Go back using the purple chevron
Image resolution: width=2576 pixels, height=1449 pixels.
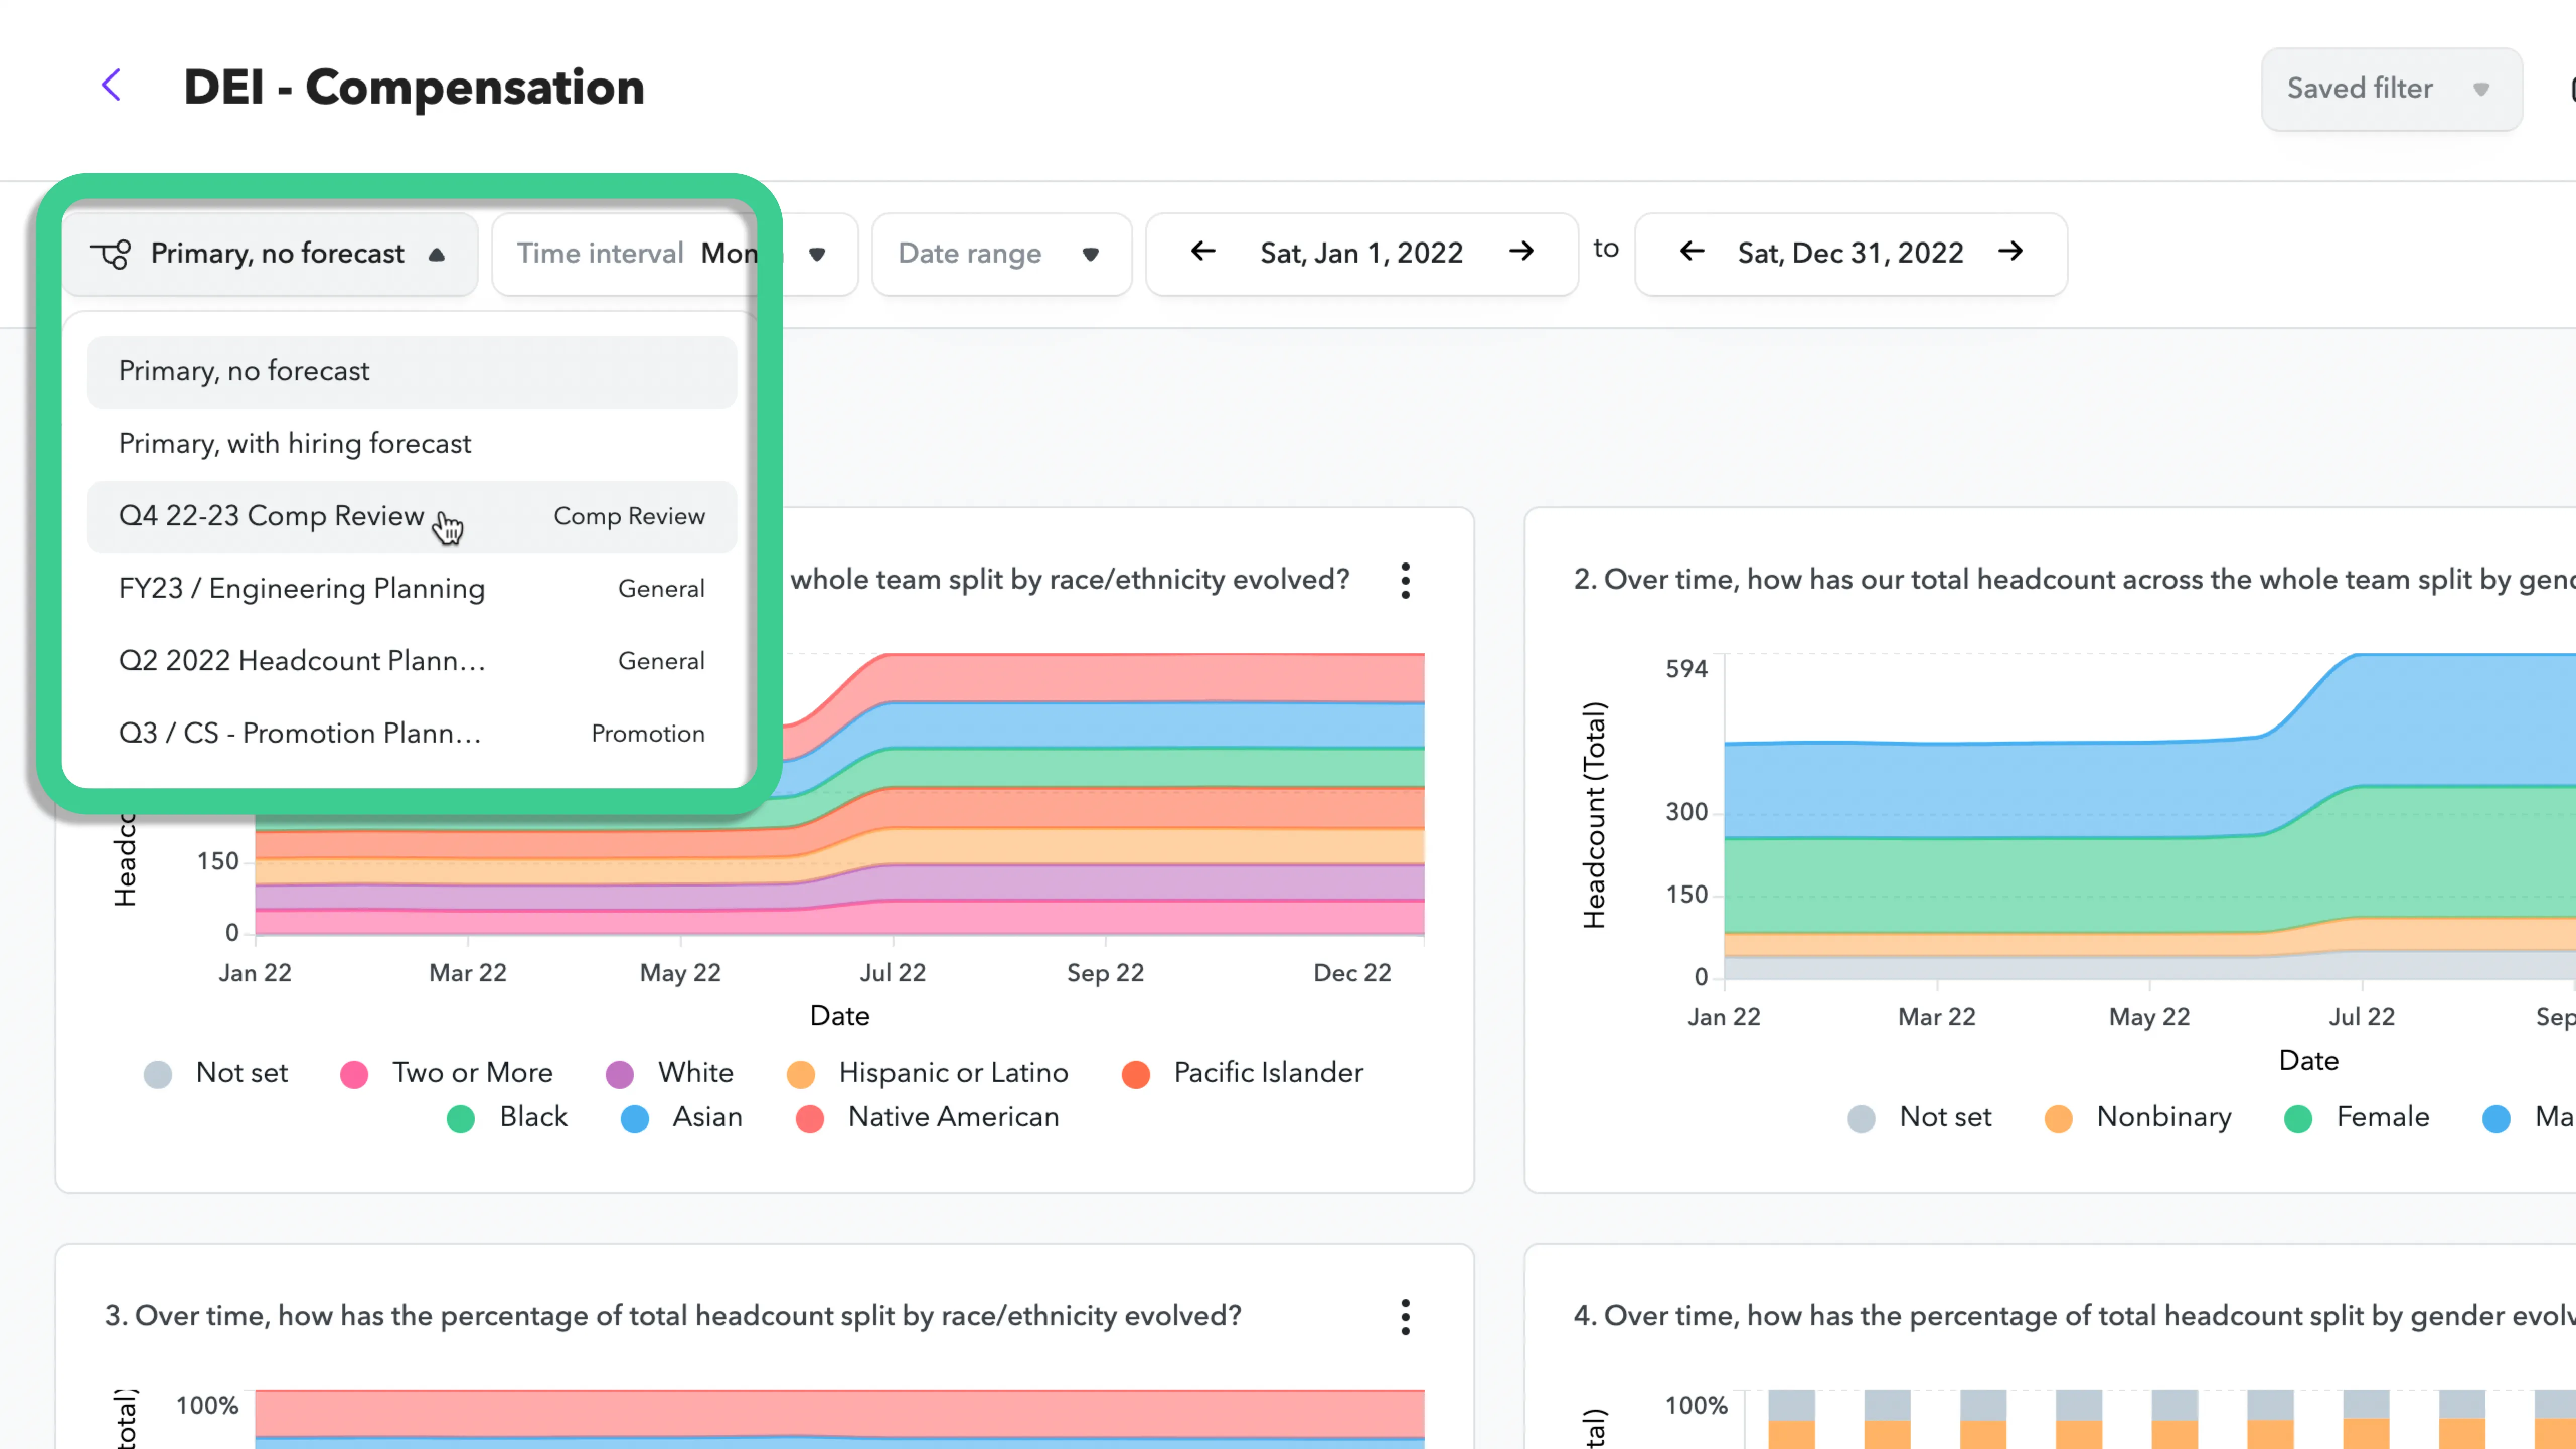[111, 85]
